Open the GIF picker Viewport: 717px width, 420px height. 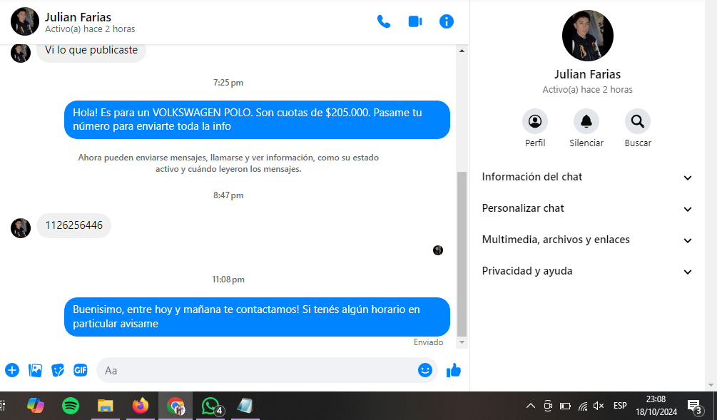[x=81, y=370]
